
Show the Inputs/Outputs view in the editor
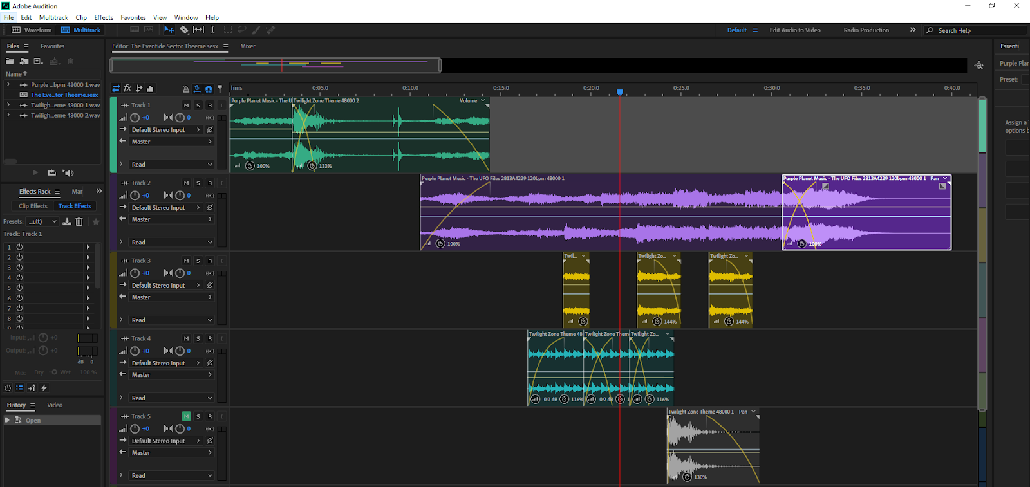(x=116, y=88)
